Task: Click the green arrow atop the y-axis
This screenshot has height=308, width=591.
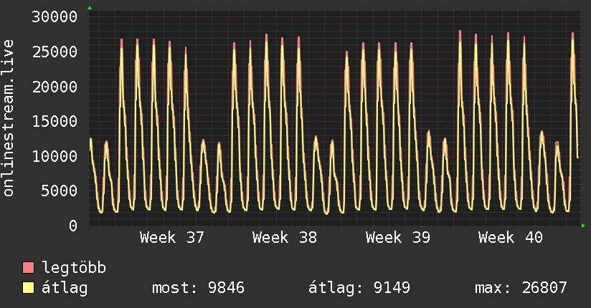Action: click(90, 8)
